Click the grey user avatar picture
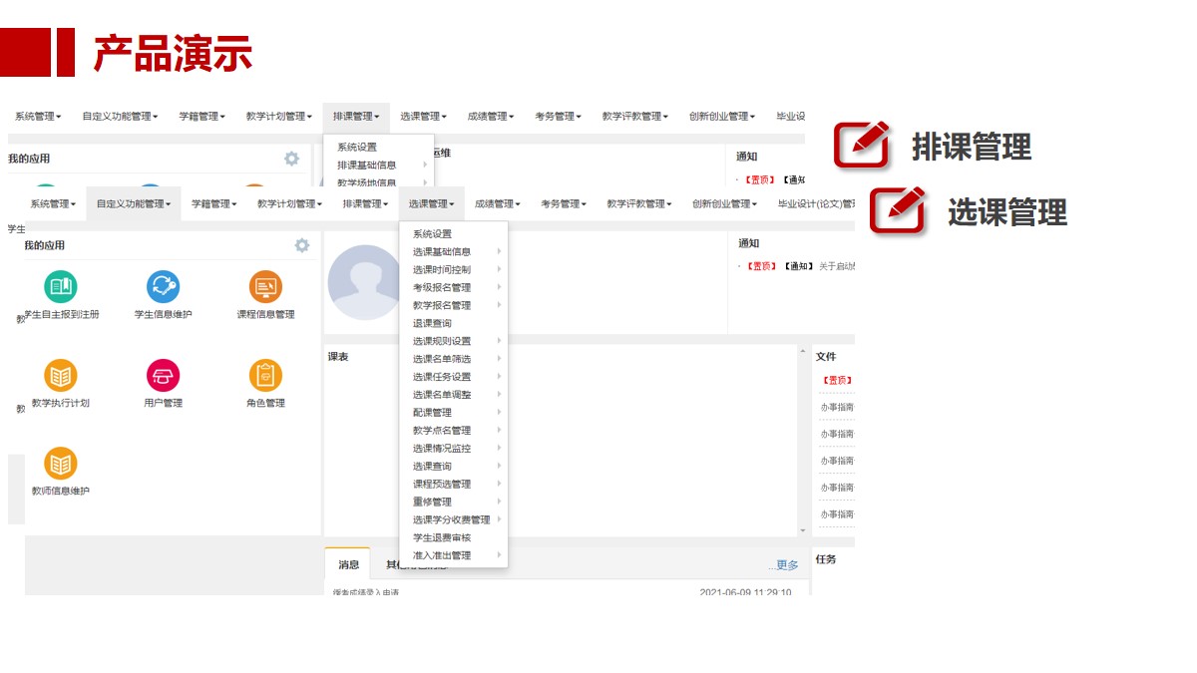Image resolution: width=1197 pixels, height=673 pixels. pos(364,282)
